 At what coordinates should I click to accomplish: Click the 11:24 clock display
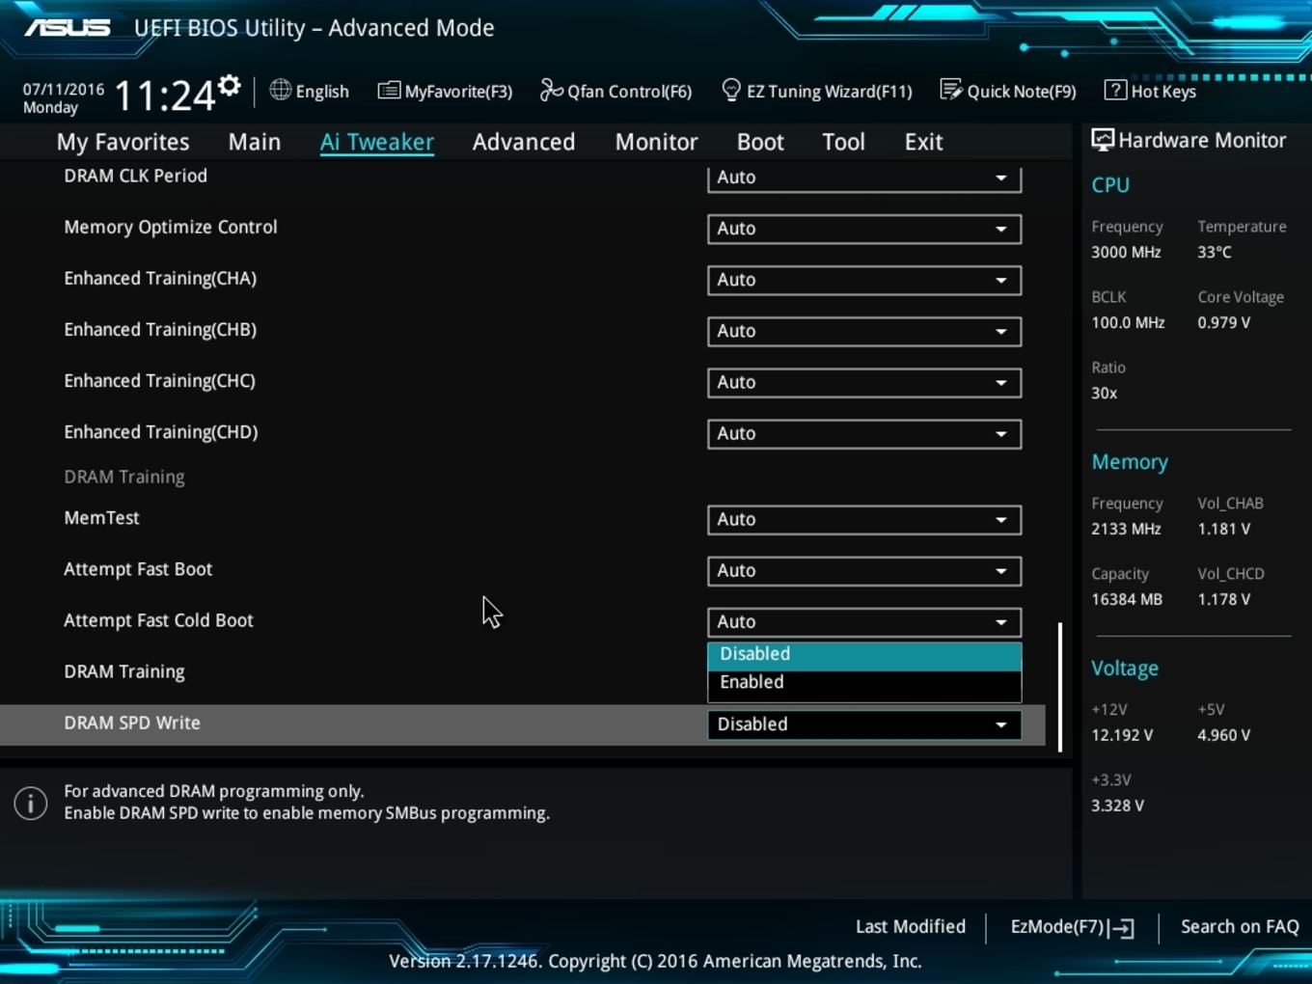[165, 96]
